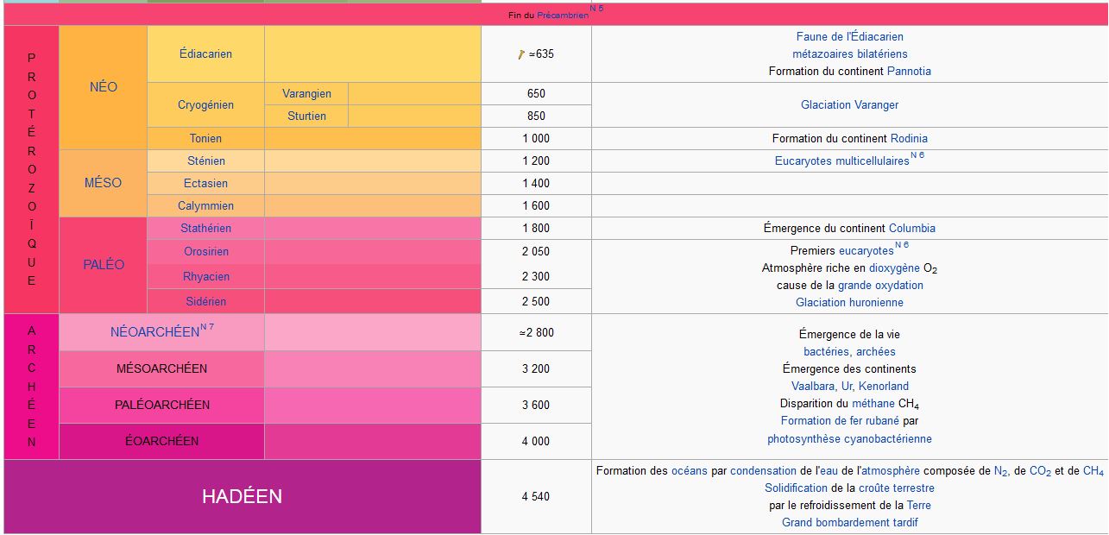
Task: Click the golden spike icon beside ≈635
Action: (x=521, y=54)
